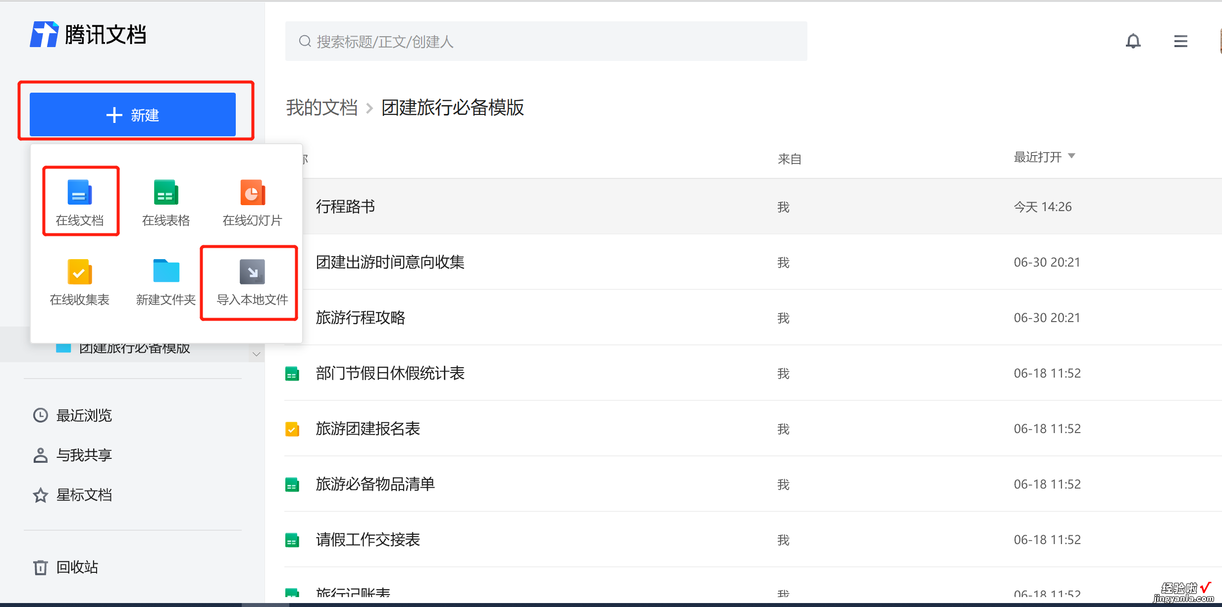Create a new 在线收集表
Viewport: 1222px width, 607px height.
point(80,282)
